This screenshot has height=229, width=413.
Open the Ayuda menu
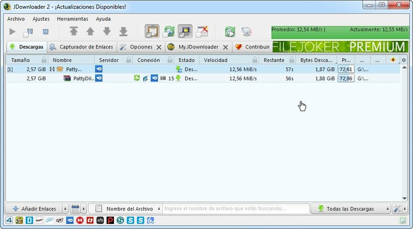tap(104, 19)
